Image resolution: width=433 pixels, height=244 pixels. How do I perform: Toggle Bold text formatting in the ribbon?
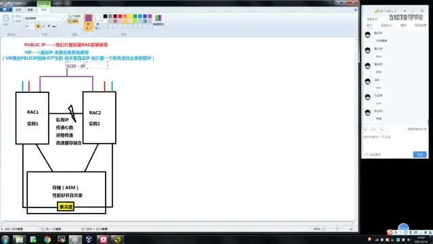tap(38, 26)
